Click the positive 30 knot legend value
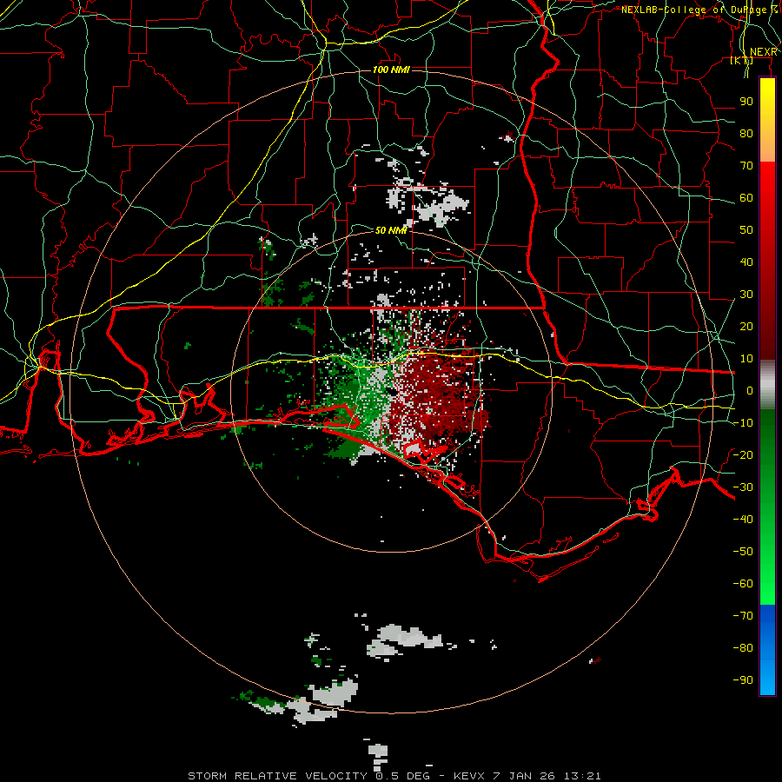 (x=746, y=295)
